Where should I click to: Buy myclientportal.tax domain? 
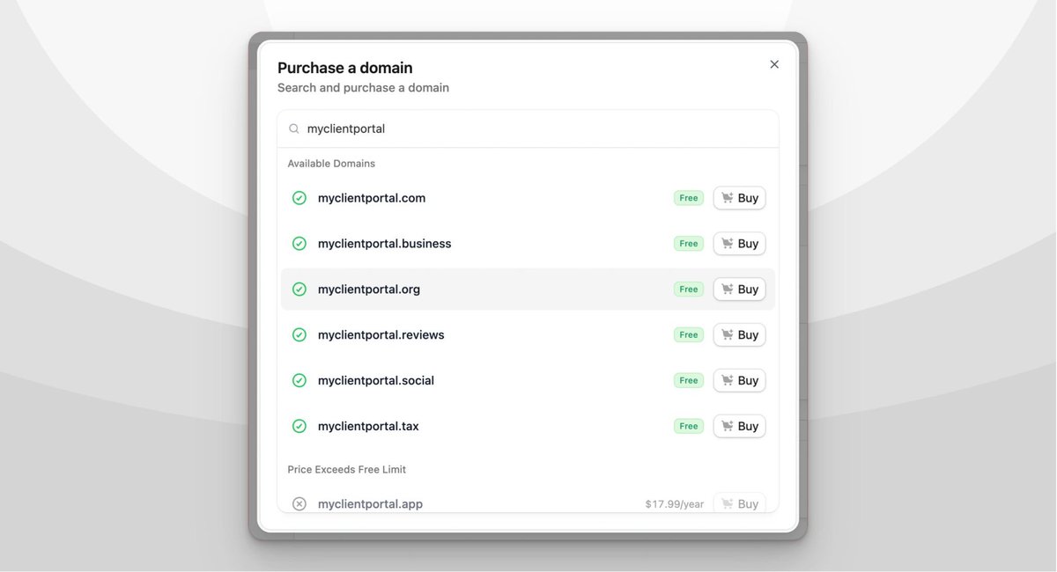click(x=739, y=427)
